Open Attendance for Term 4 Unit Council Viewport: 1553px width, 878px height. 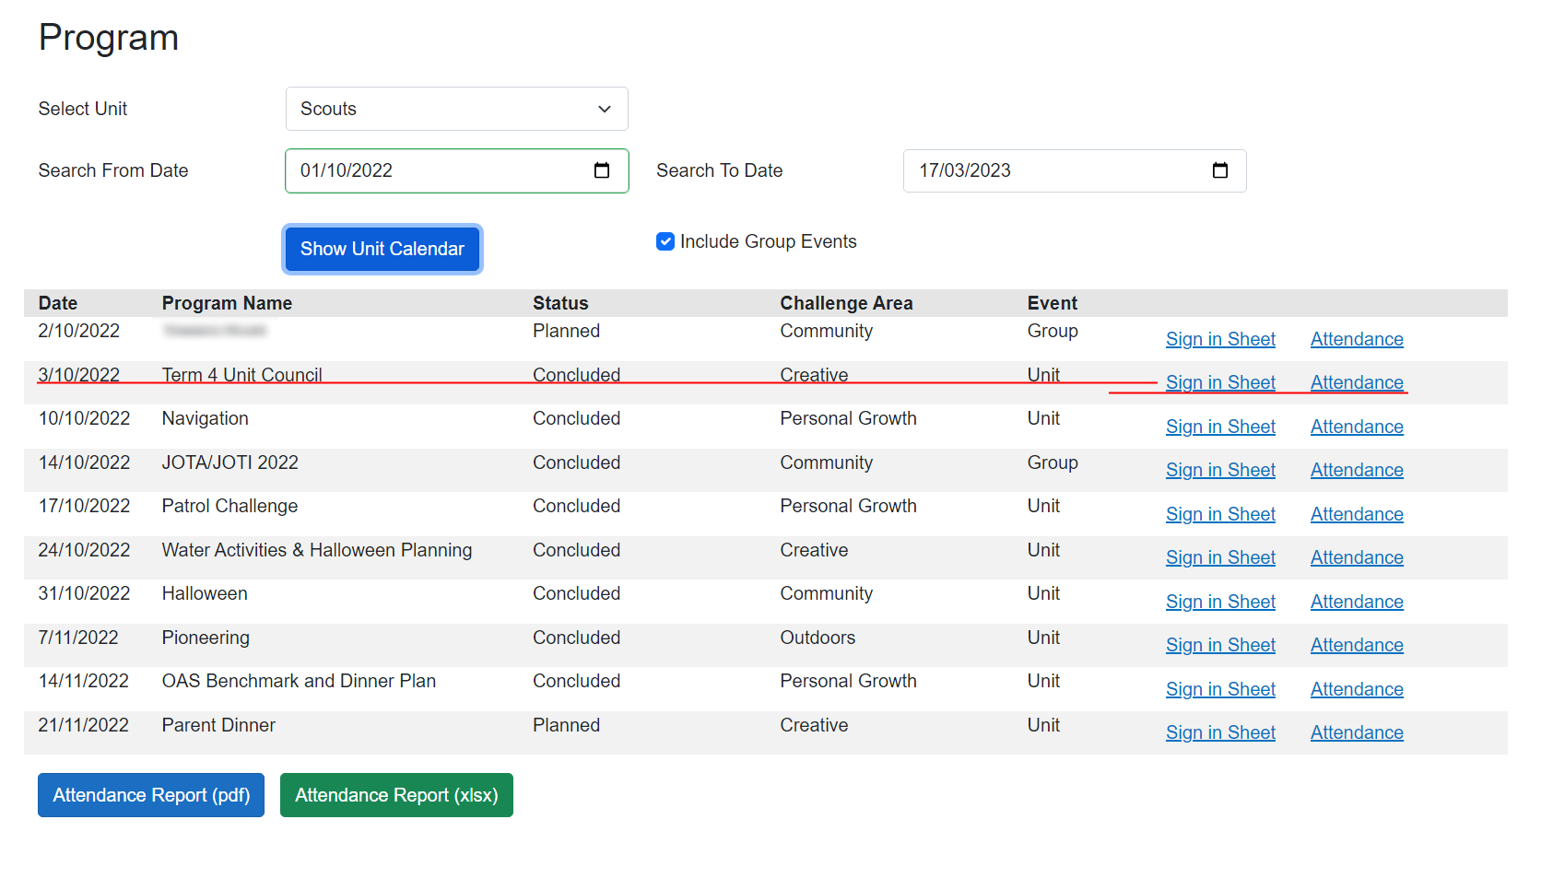click(1356, 381)
